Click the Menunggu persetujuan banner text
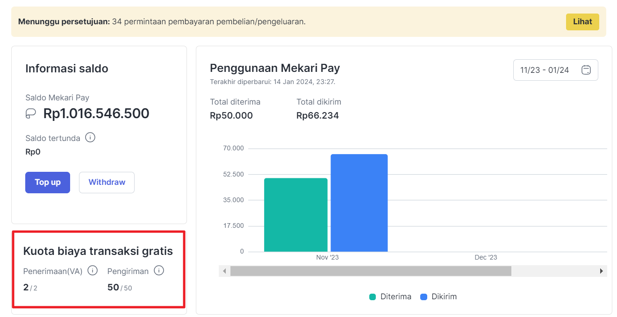 click(x=162, y=21)
